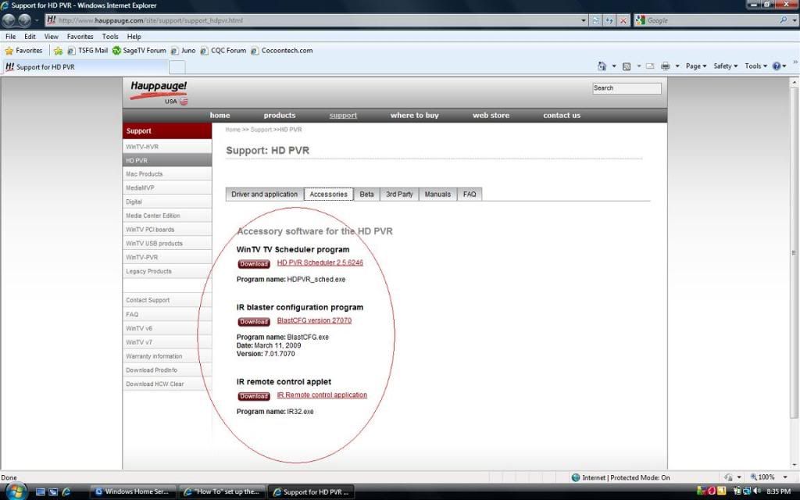The image size is (800, 500).
Task: Open the Tools dropdown in command bar
Action: coord(755,66)
